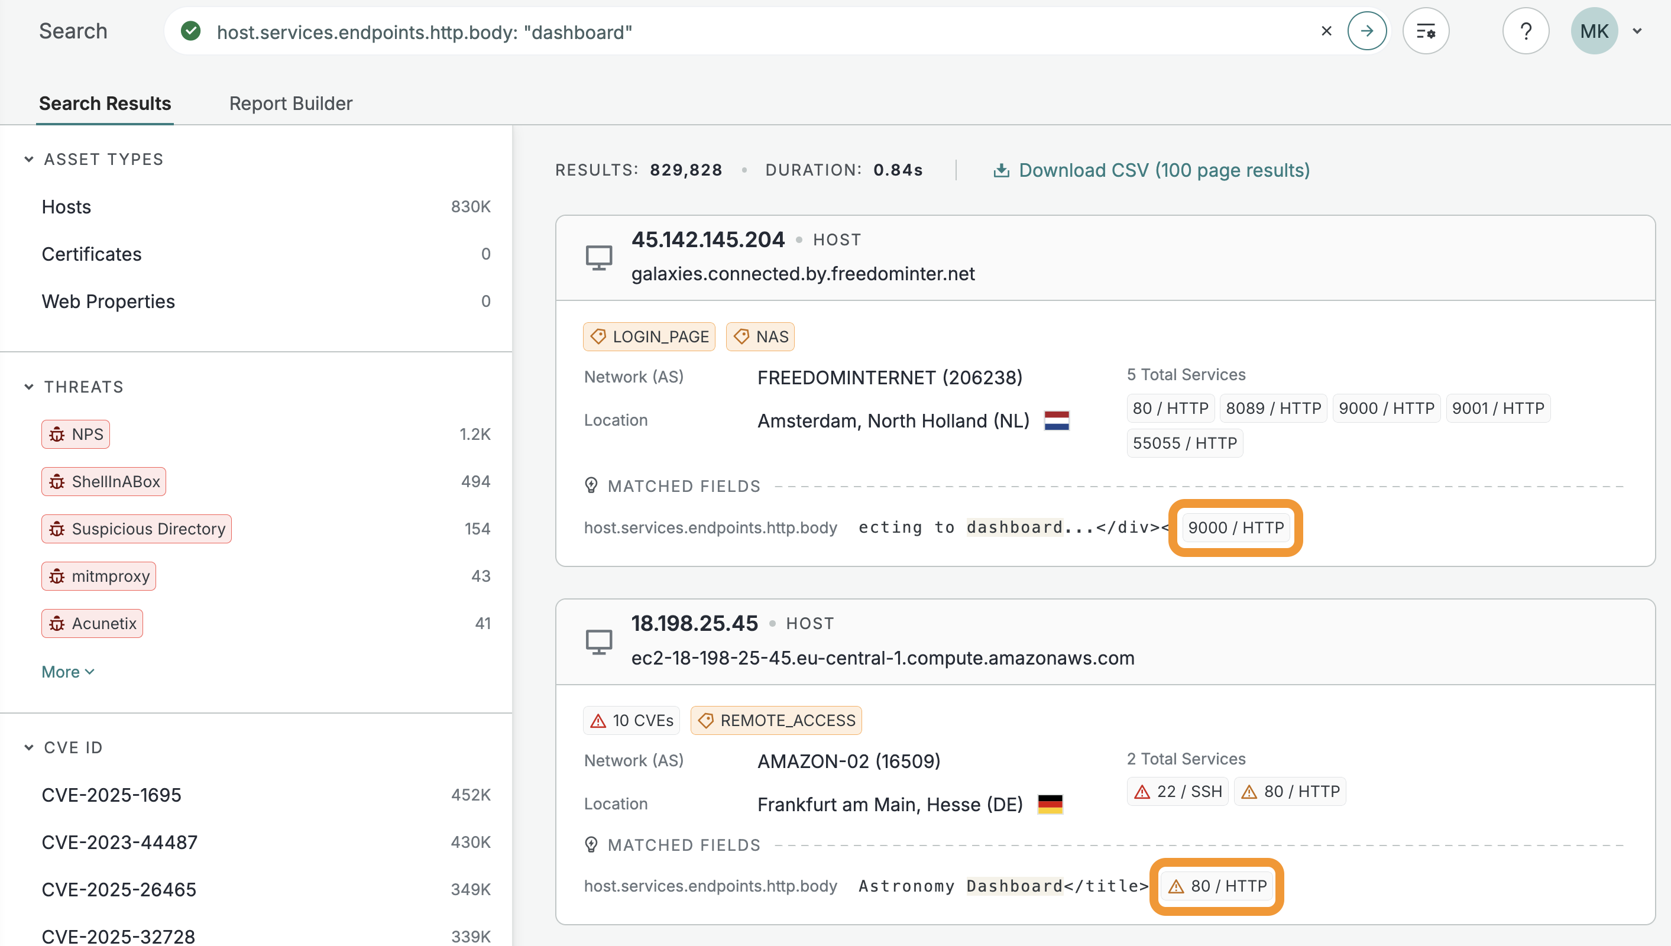The image size is (1671, 946).
Task: Open the help question mark icon
Action: [1526, 31]
